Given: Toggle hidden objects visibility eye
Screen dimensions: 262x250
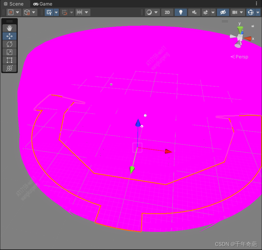Looking at the screenshot, I should [x=223, y=12].
